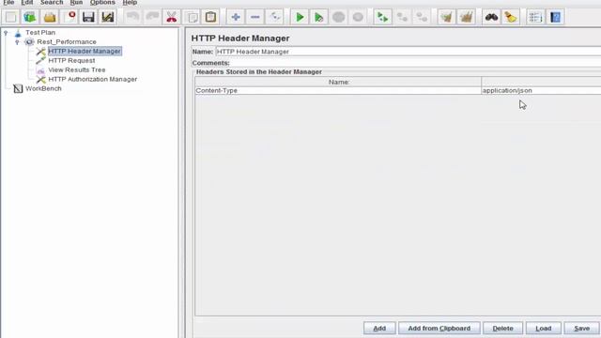Collapse all nodes with minus icon

[x=254, y=17]
